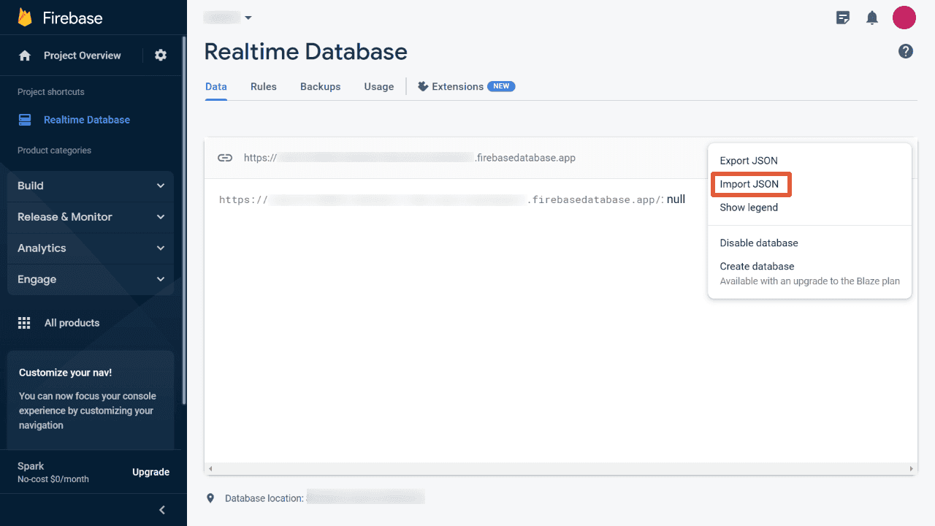Click the Firebase flame logo
The height and width of the screenshot is (526, 935).
click(x=28, y=17)
